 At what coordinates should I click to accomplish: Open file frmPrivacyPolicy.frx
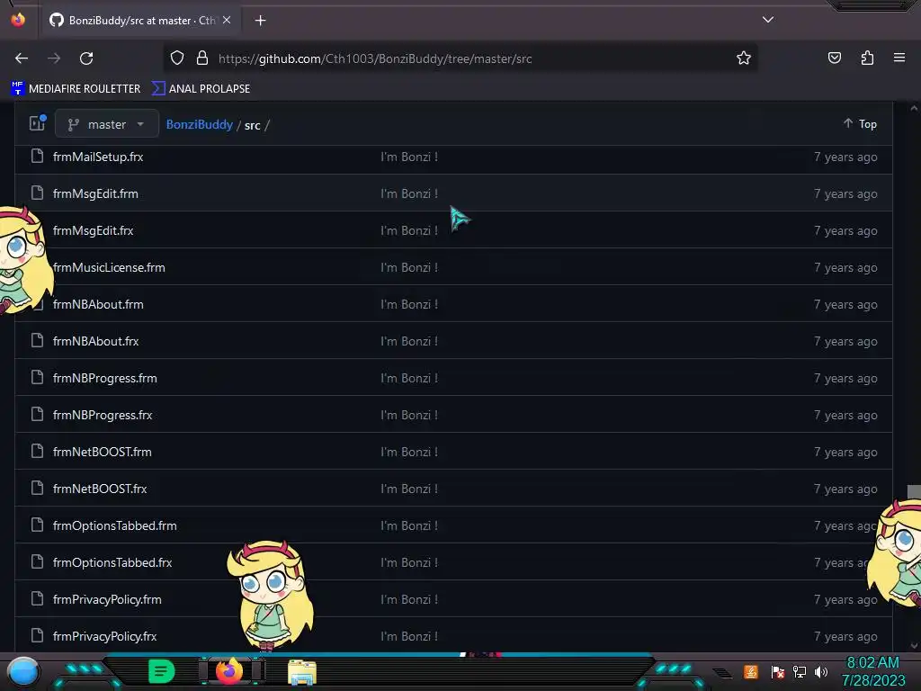click(x=105, y=636)
